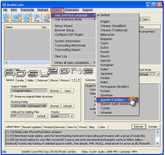Click the Wildcard for Adding Files field
Image resolution: width=165 pixels, height=155 pixels.
click(x=22, y=116)
